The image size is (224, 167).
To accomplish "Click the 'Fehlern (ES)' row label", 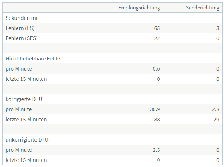I will (20, 28).
